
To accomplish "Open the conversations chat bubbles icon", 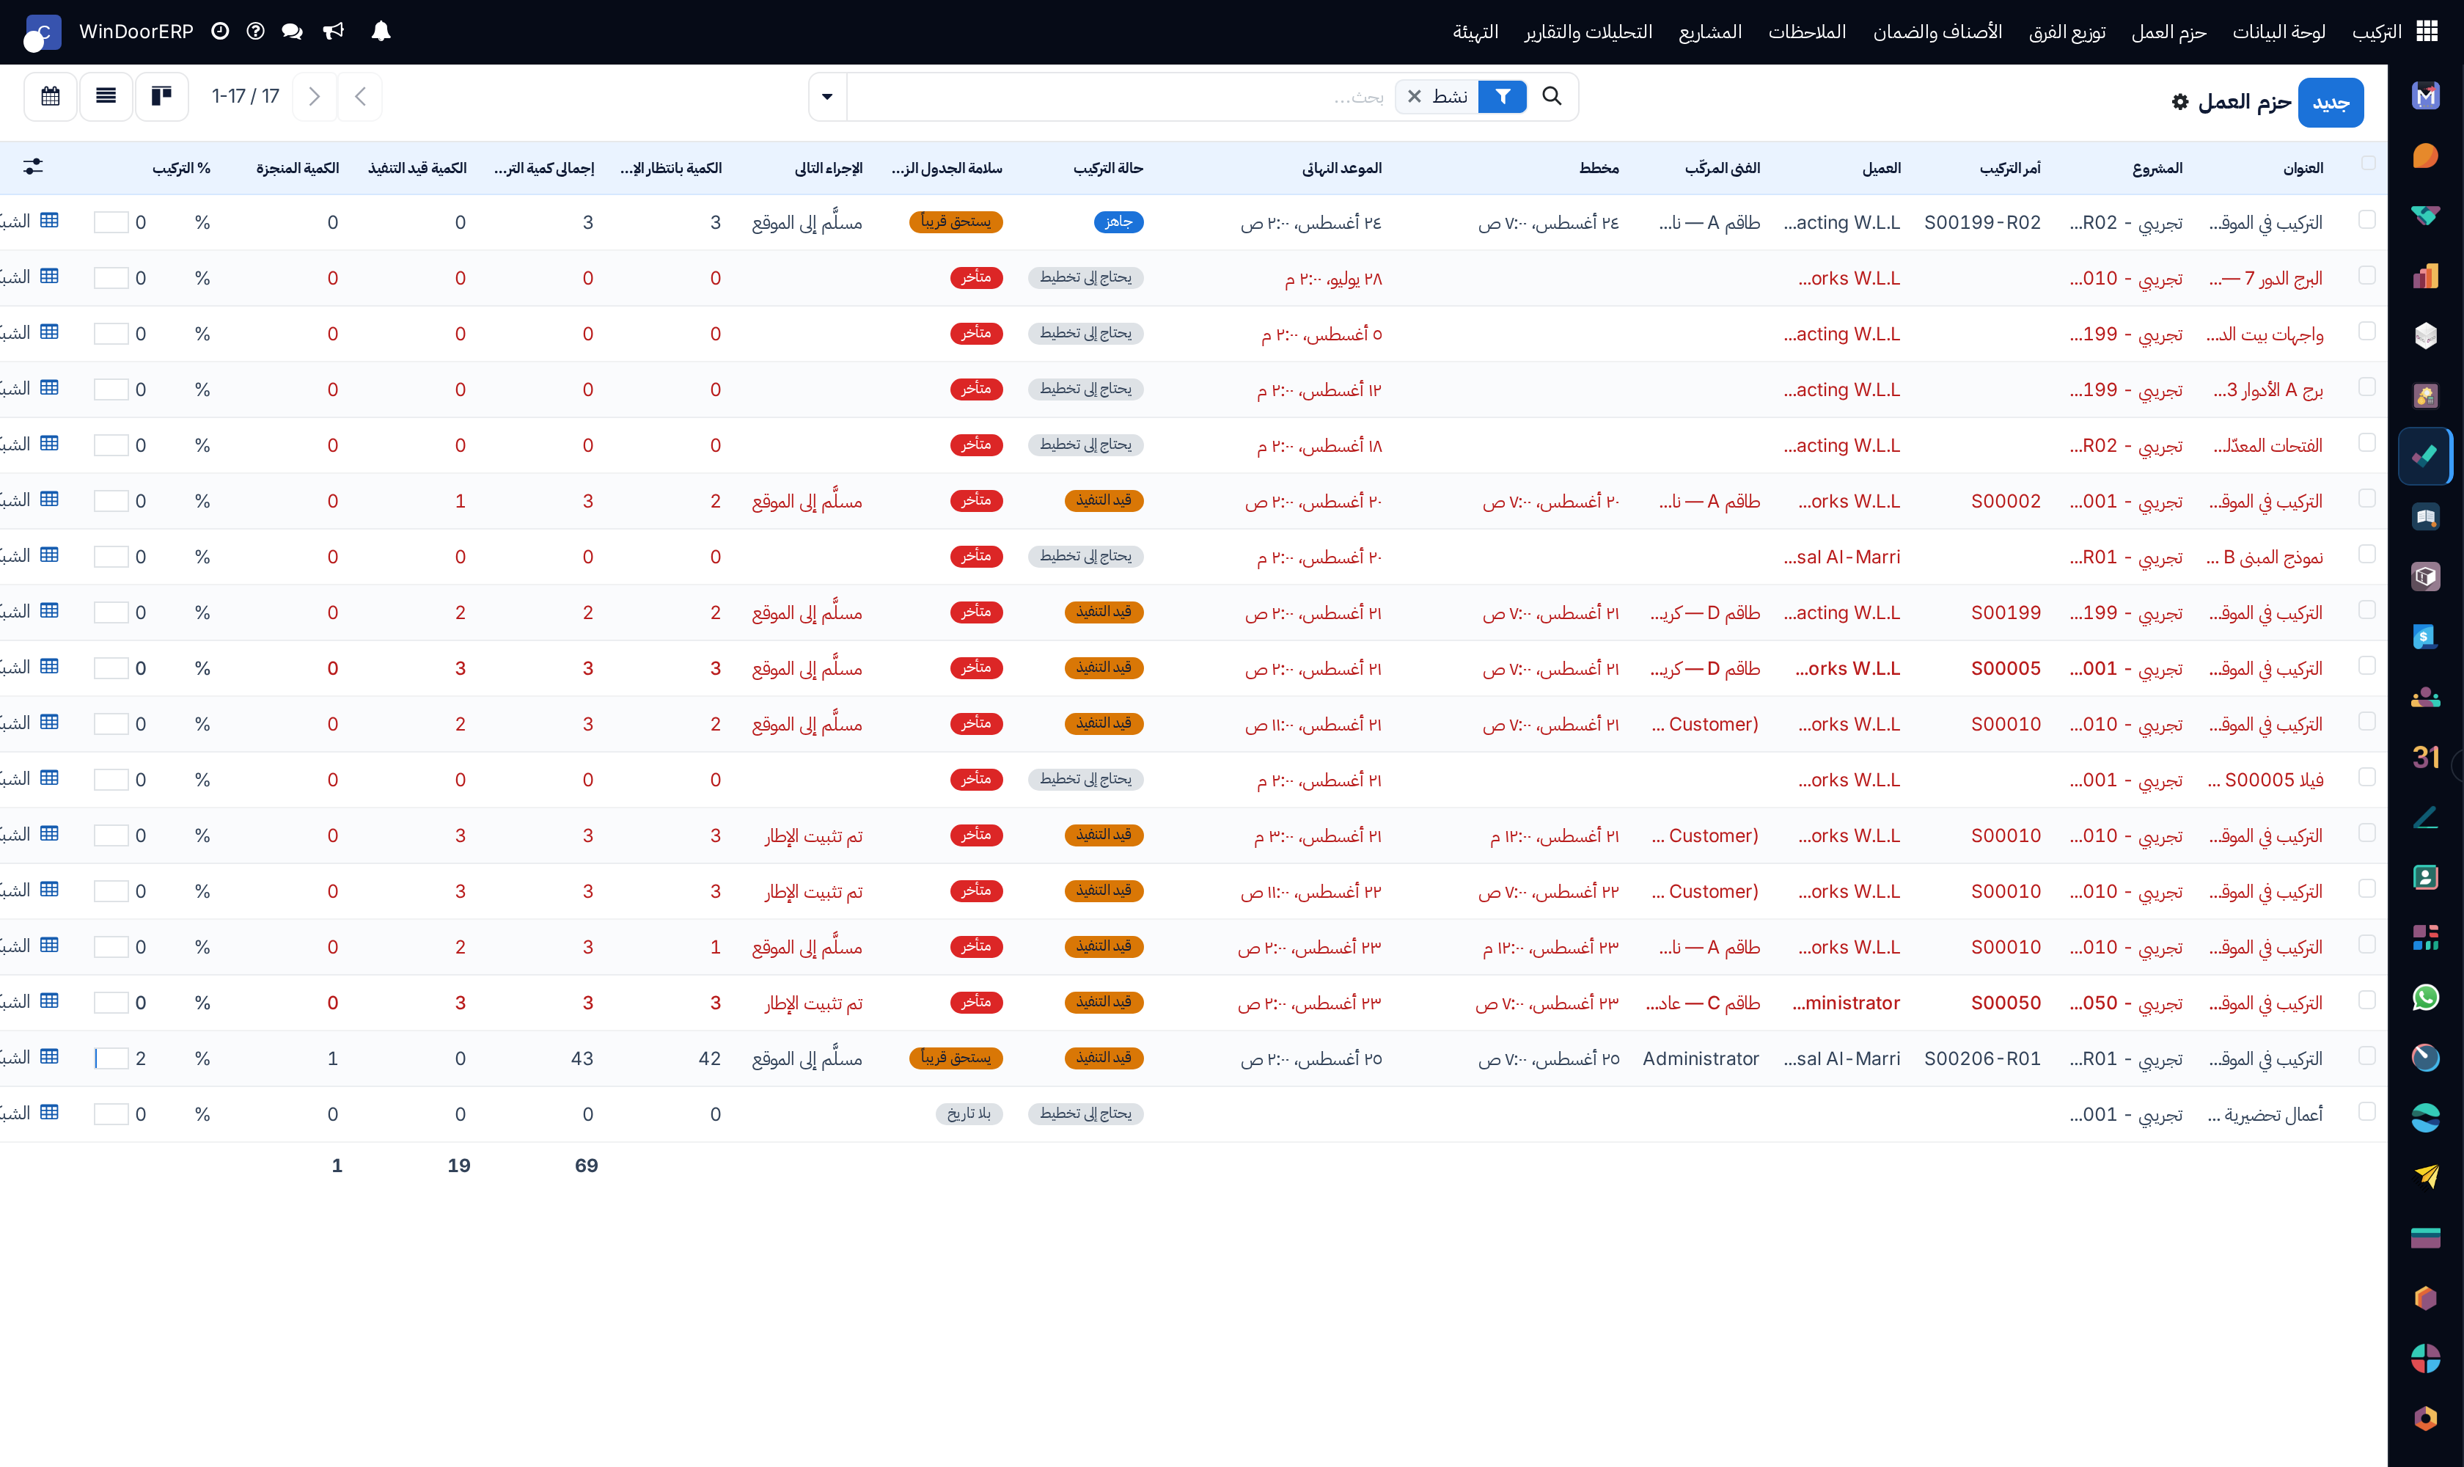I will pyautogui.click(x=292, y=32).
